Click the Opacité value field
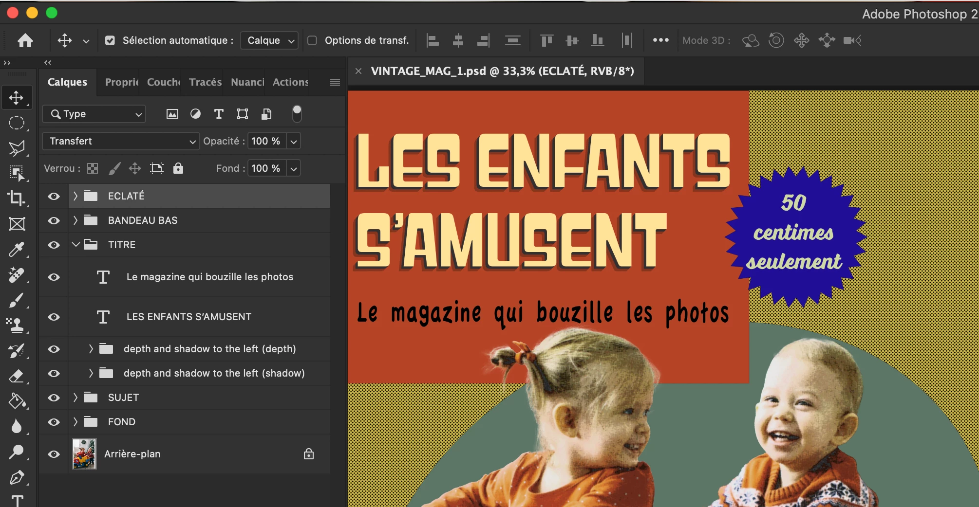The width and height of the screenshot is (979, 507). coord(267,141)
